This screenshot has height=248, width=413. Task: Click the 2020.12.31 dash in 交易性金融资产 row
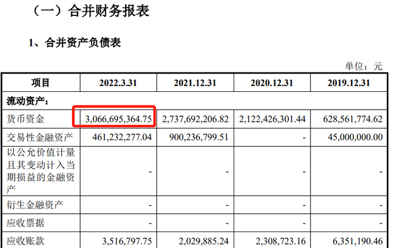tap(304, 138)
